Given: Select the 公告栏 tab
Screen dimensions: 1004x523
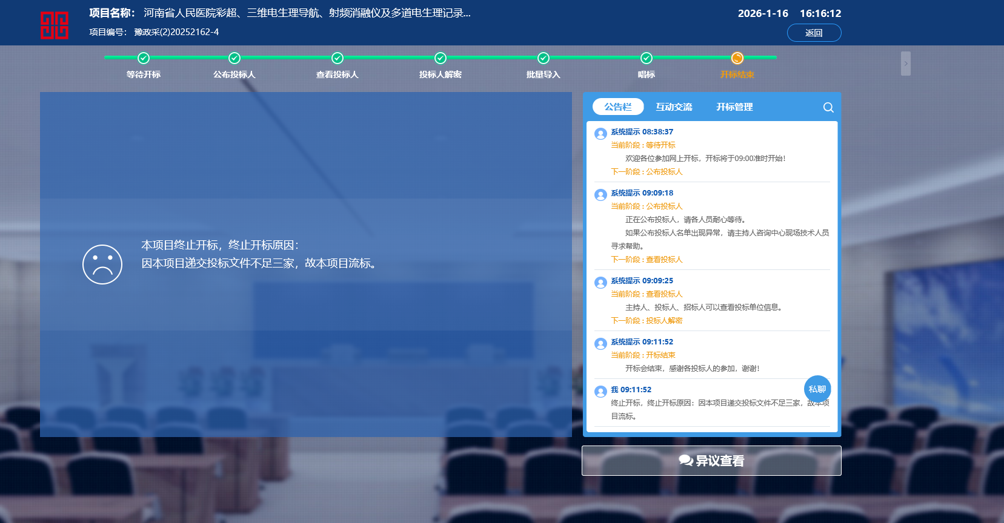Looking at the screenshot, I should tap(617, 107).
